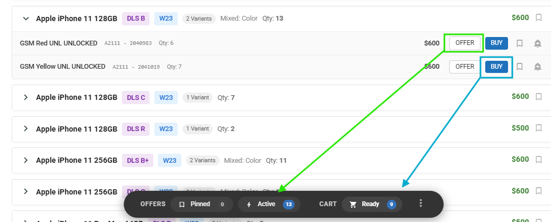Click BUY for the GSM Red variant

(496, 43)
